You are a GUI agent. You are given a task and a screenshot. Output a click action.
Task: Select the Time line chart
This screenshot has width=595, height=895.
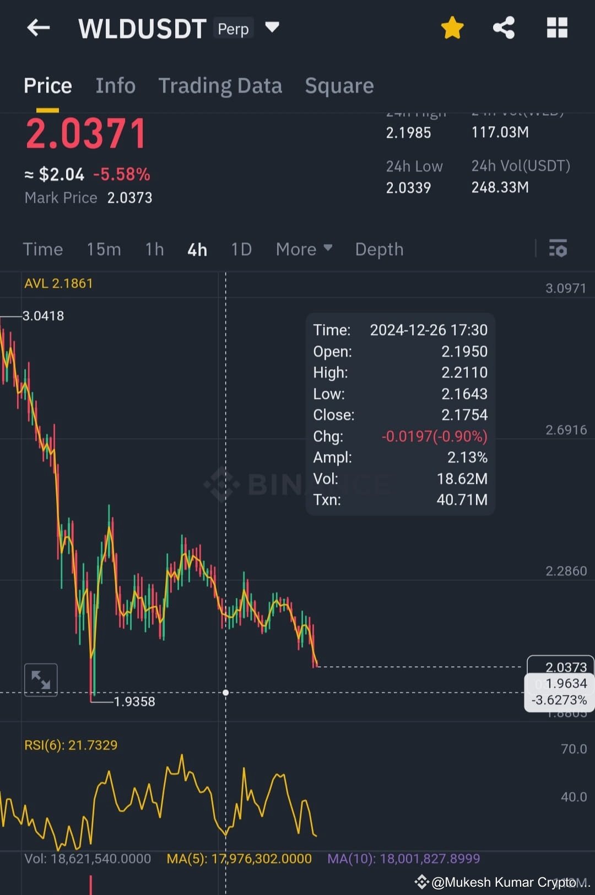coord(42,249)
